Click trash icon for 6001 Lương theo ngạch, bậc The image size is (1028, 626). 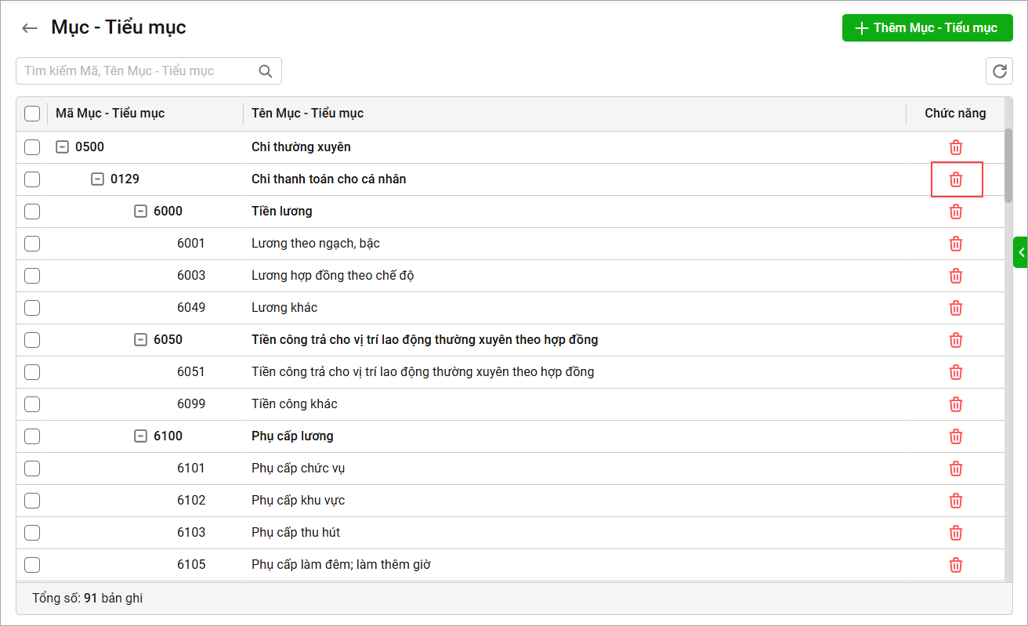(956, 244)
